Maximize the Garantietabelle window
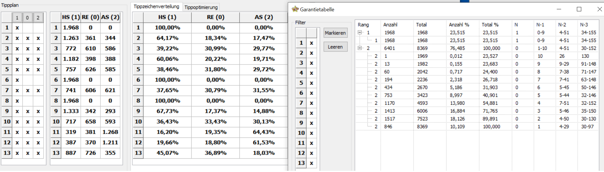 click(x=579, y=9)
